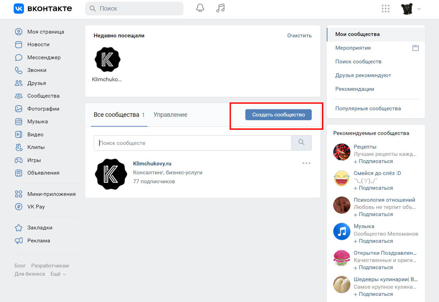Open Открытки Поздравлен... community title
The width and height of the screenshot is (439, 302).
(x=385, y=253)
